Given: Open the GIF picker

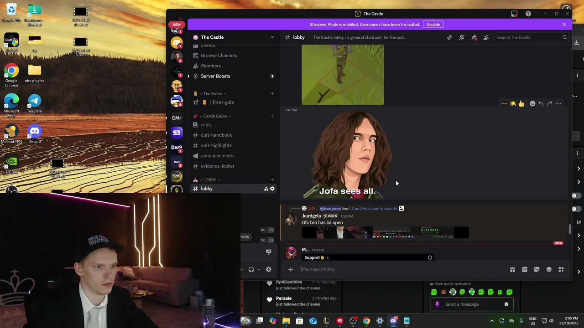Looking at the screenshot, I should coord(525,269).
